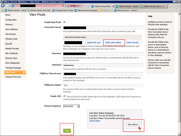Open the User Attributes sidebar item
This screenshot has width=181, height=136.
click(x=15, y=29)
